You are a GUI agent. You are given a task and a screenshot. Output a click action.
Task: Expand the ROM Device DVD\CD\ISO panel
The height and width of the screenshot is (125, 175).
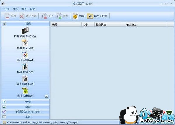tap(25, 112)
